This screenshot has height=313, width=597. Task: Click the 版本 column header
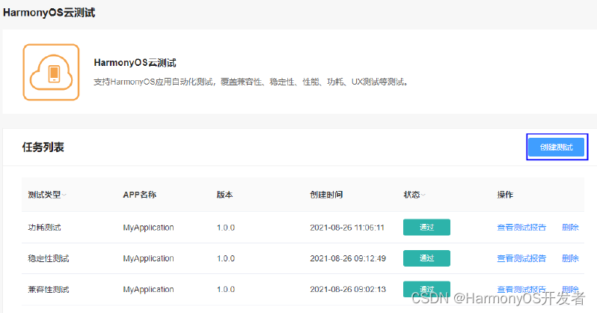pos(224,195)
